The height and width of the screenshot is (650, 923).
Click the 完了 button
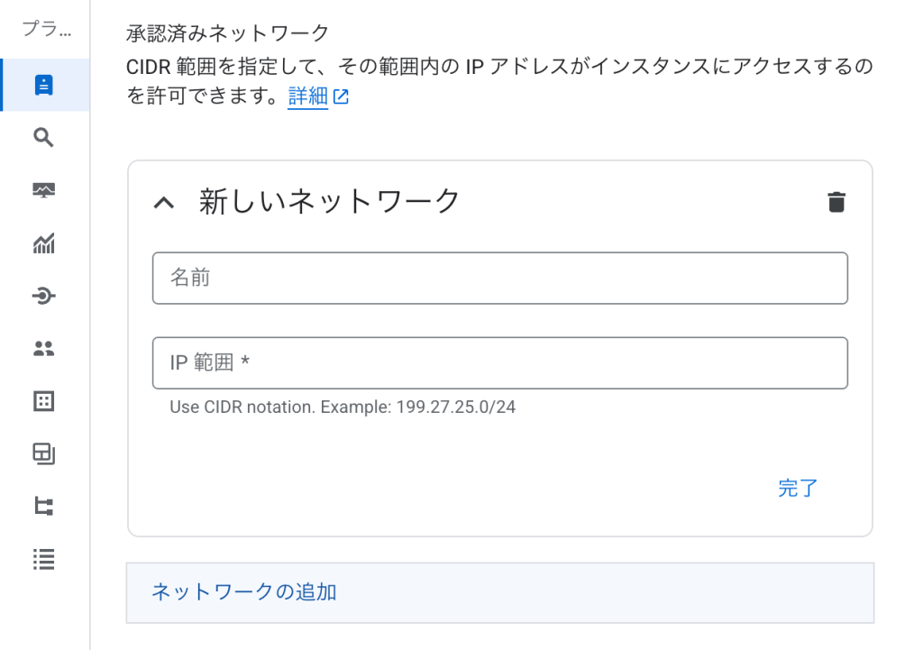798,488
